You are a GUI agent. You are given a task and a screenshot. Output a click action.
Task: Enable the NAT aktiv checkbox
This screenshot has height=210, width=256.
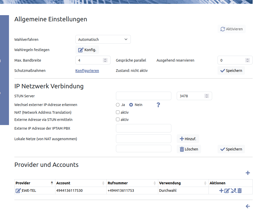click(118, 112)
